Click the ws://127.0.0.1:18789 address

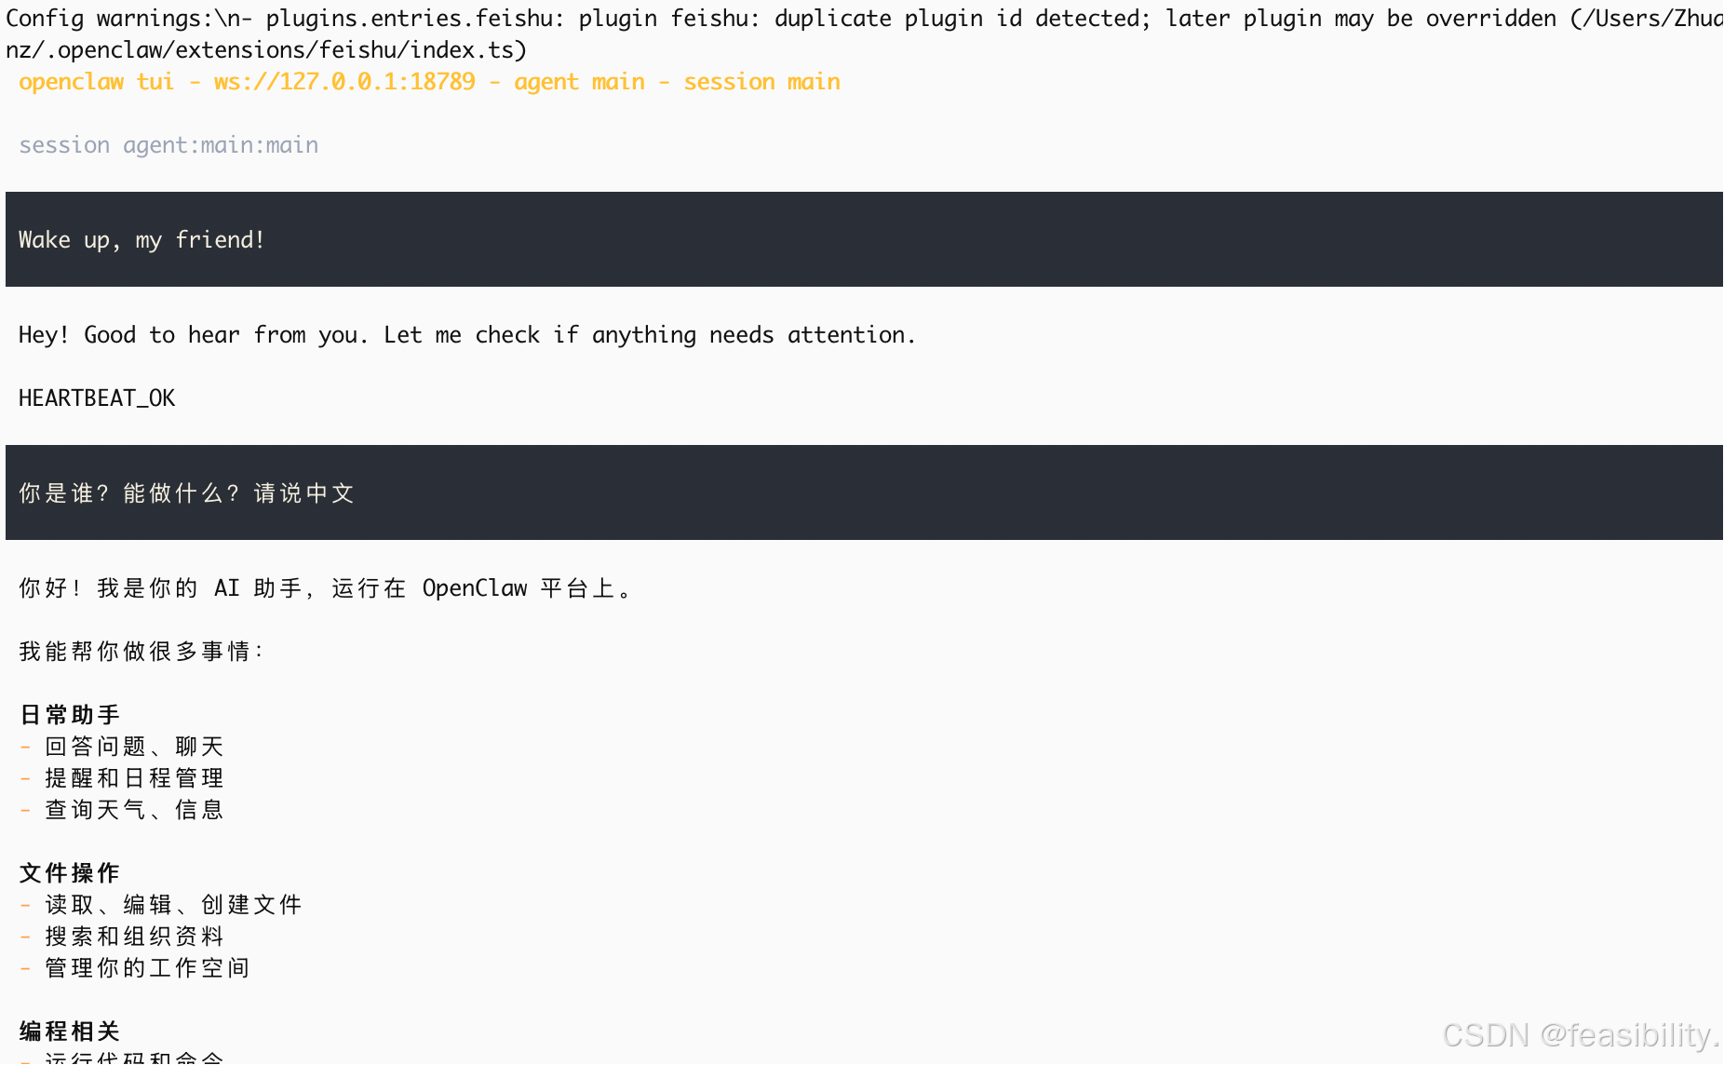[343, 82]
